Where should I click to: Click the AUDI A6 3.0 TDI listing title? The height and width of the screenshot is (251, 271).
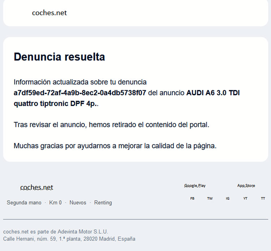pyautogui.click(x=127, y=98)
